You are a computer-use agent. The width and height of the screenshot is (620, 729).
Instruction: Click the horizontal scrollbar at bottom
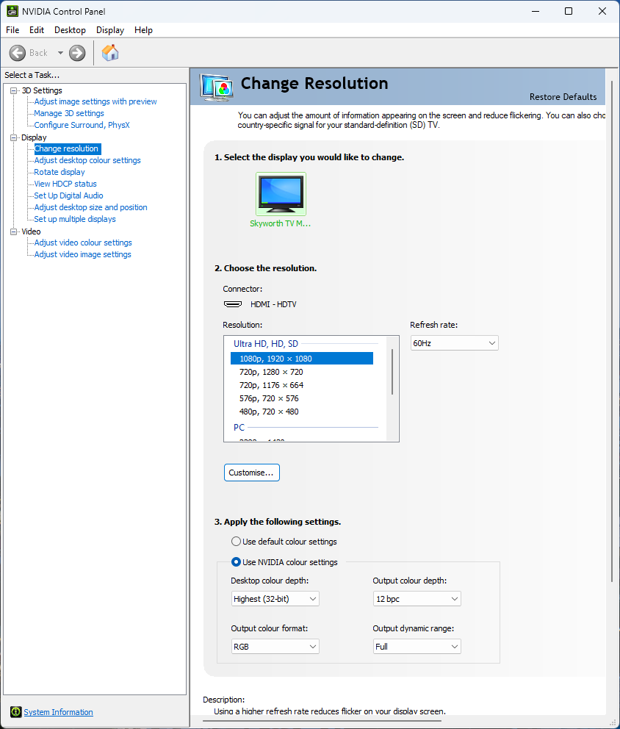pyautogui.click(x=322, y=721)
